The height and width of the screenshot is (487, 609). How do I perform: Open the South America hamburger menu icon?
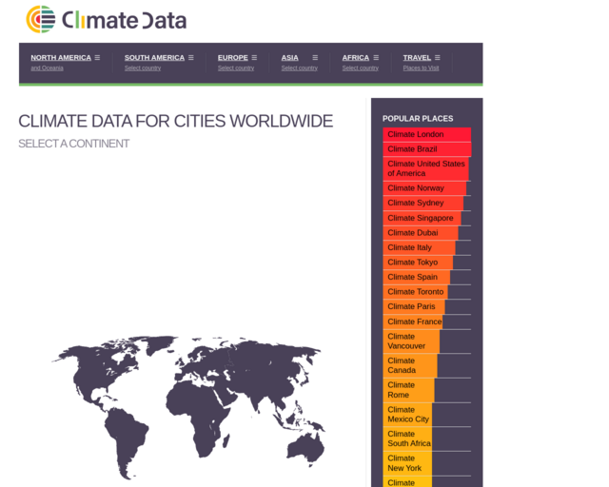point(190,57)
